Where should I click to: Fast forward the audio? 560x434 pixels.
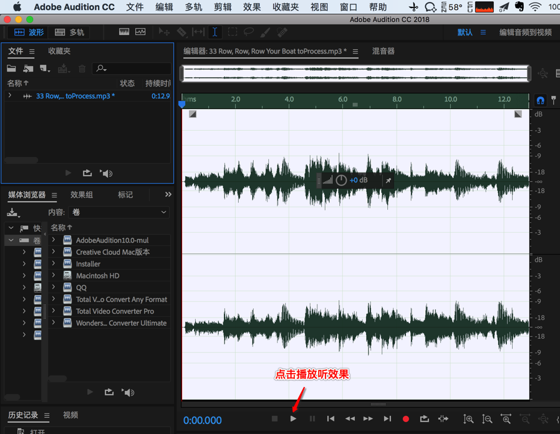[368, 418]
